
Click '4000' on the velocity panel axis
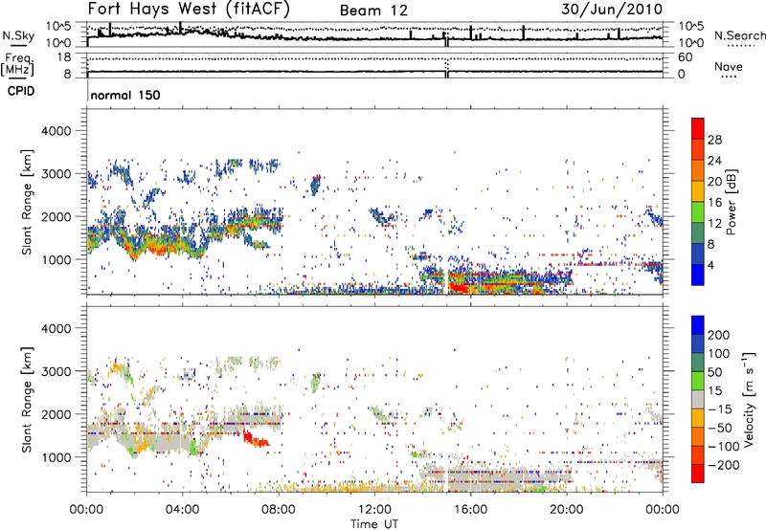[x=56, y=328]
